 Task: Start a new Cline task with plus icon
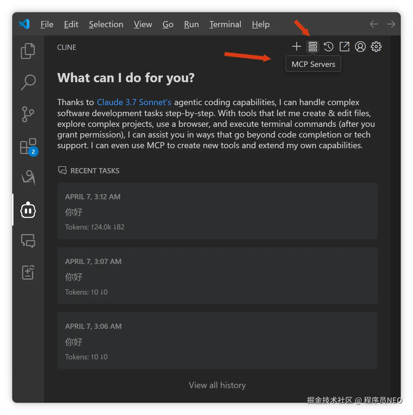coord(297,46)
